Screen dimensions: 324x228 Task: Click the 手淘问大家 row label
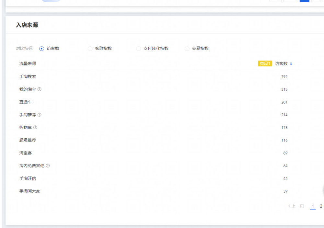pyautogui.click(x=30, y=191)
